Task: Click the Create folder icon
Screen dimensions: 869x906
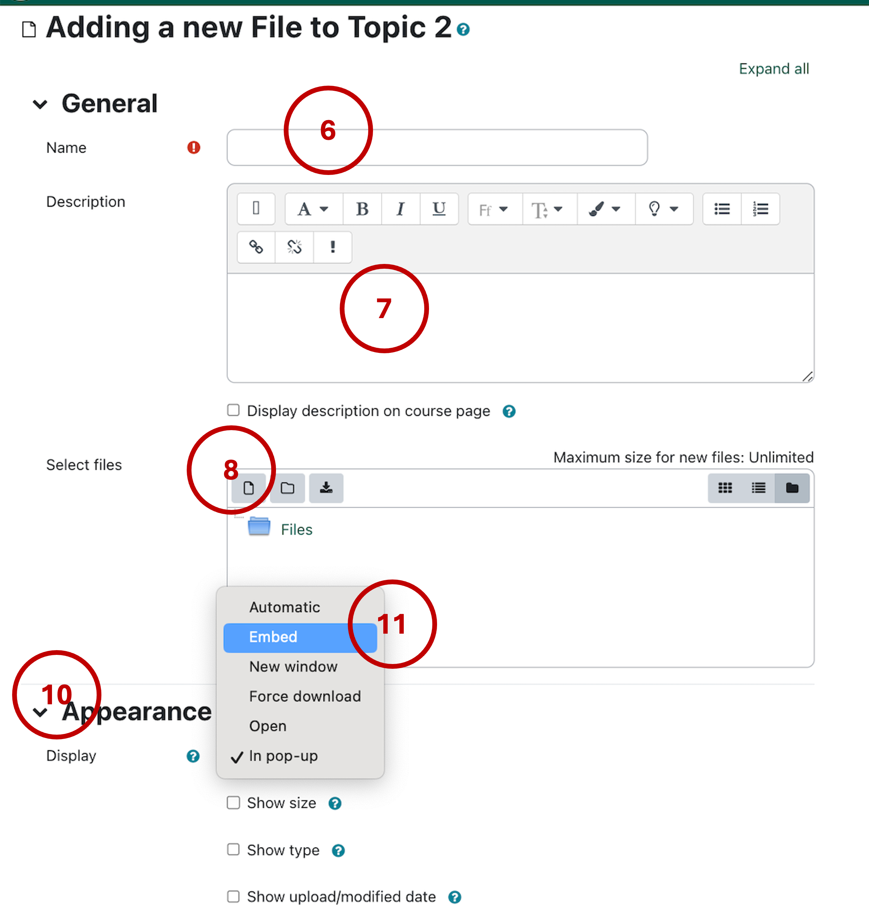Action: point(287,488)
